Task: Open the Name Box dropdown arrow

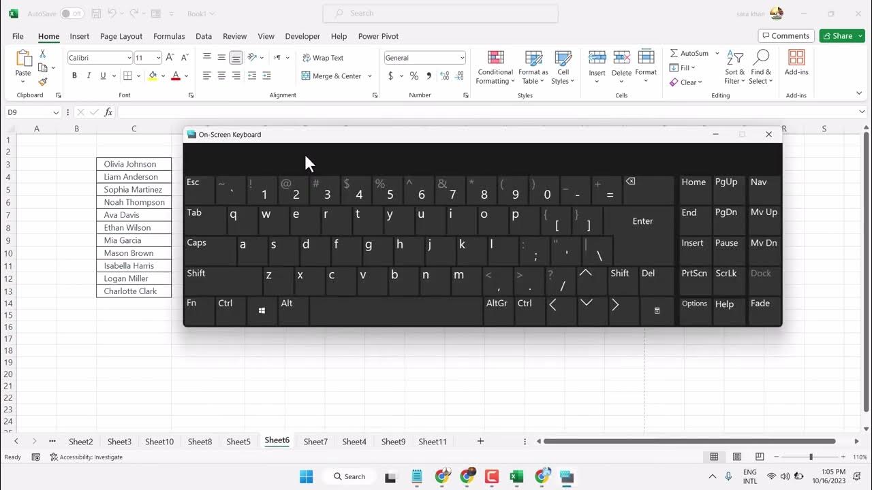Action: [x=56, y=112]
